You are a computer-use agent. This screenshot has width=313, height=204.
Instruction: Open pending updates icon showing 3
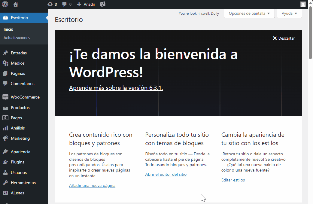click(50, 4)
